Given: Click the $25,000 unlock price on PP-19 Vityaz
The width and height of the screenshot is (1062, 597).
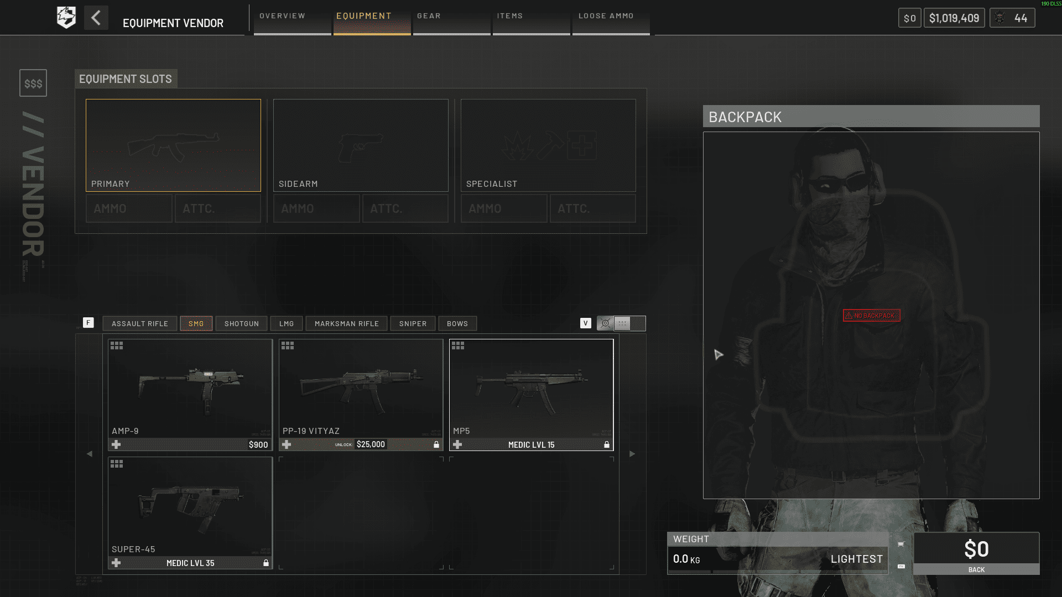Looking at the screenshot, I should coord(371,444).
